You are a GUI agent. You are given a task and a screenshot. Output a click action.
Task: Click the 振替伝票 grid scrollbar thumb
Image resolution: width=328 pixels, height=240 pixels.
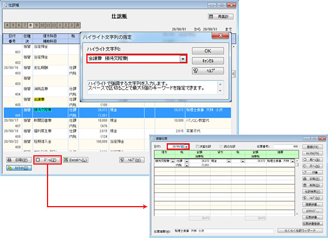click(x=297, y=164)
